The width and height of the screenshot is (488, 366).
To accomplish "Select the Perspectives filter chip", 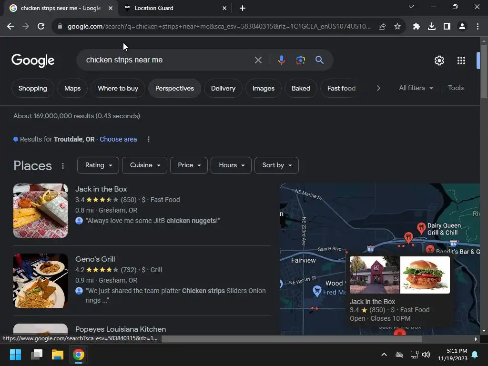I will point(174,88).
